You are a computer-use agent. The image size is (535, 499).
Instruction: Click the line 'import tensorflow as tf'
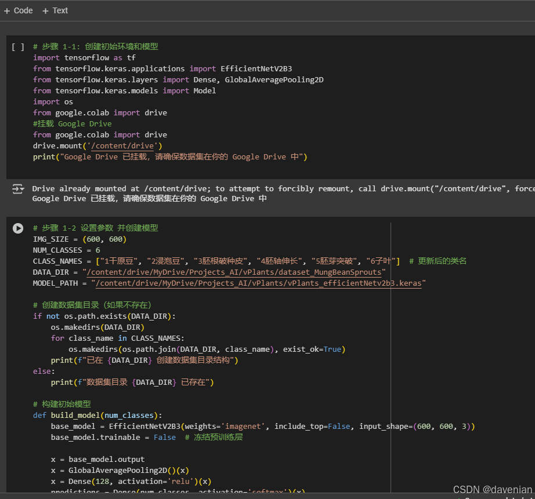[x=84, y=57]
